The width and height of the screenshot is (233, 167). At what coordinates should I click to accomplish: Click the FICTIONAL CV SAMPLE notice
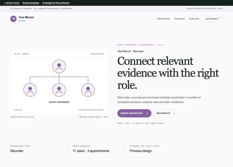click(x=41, y=9)
